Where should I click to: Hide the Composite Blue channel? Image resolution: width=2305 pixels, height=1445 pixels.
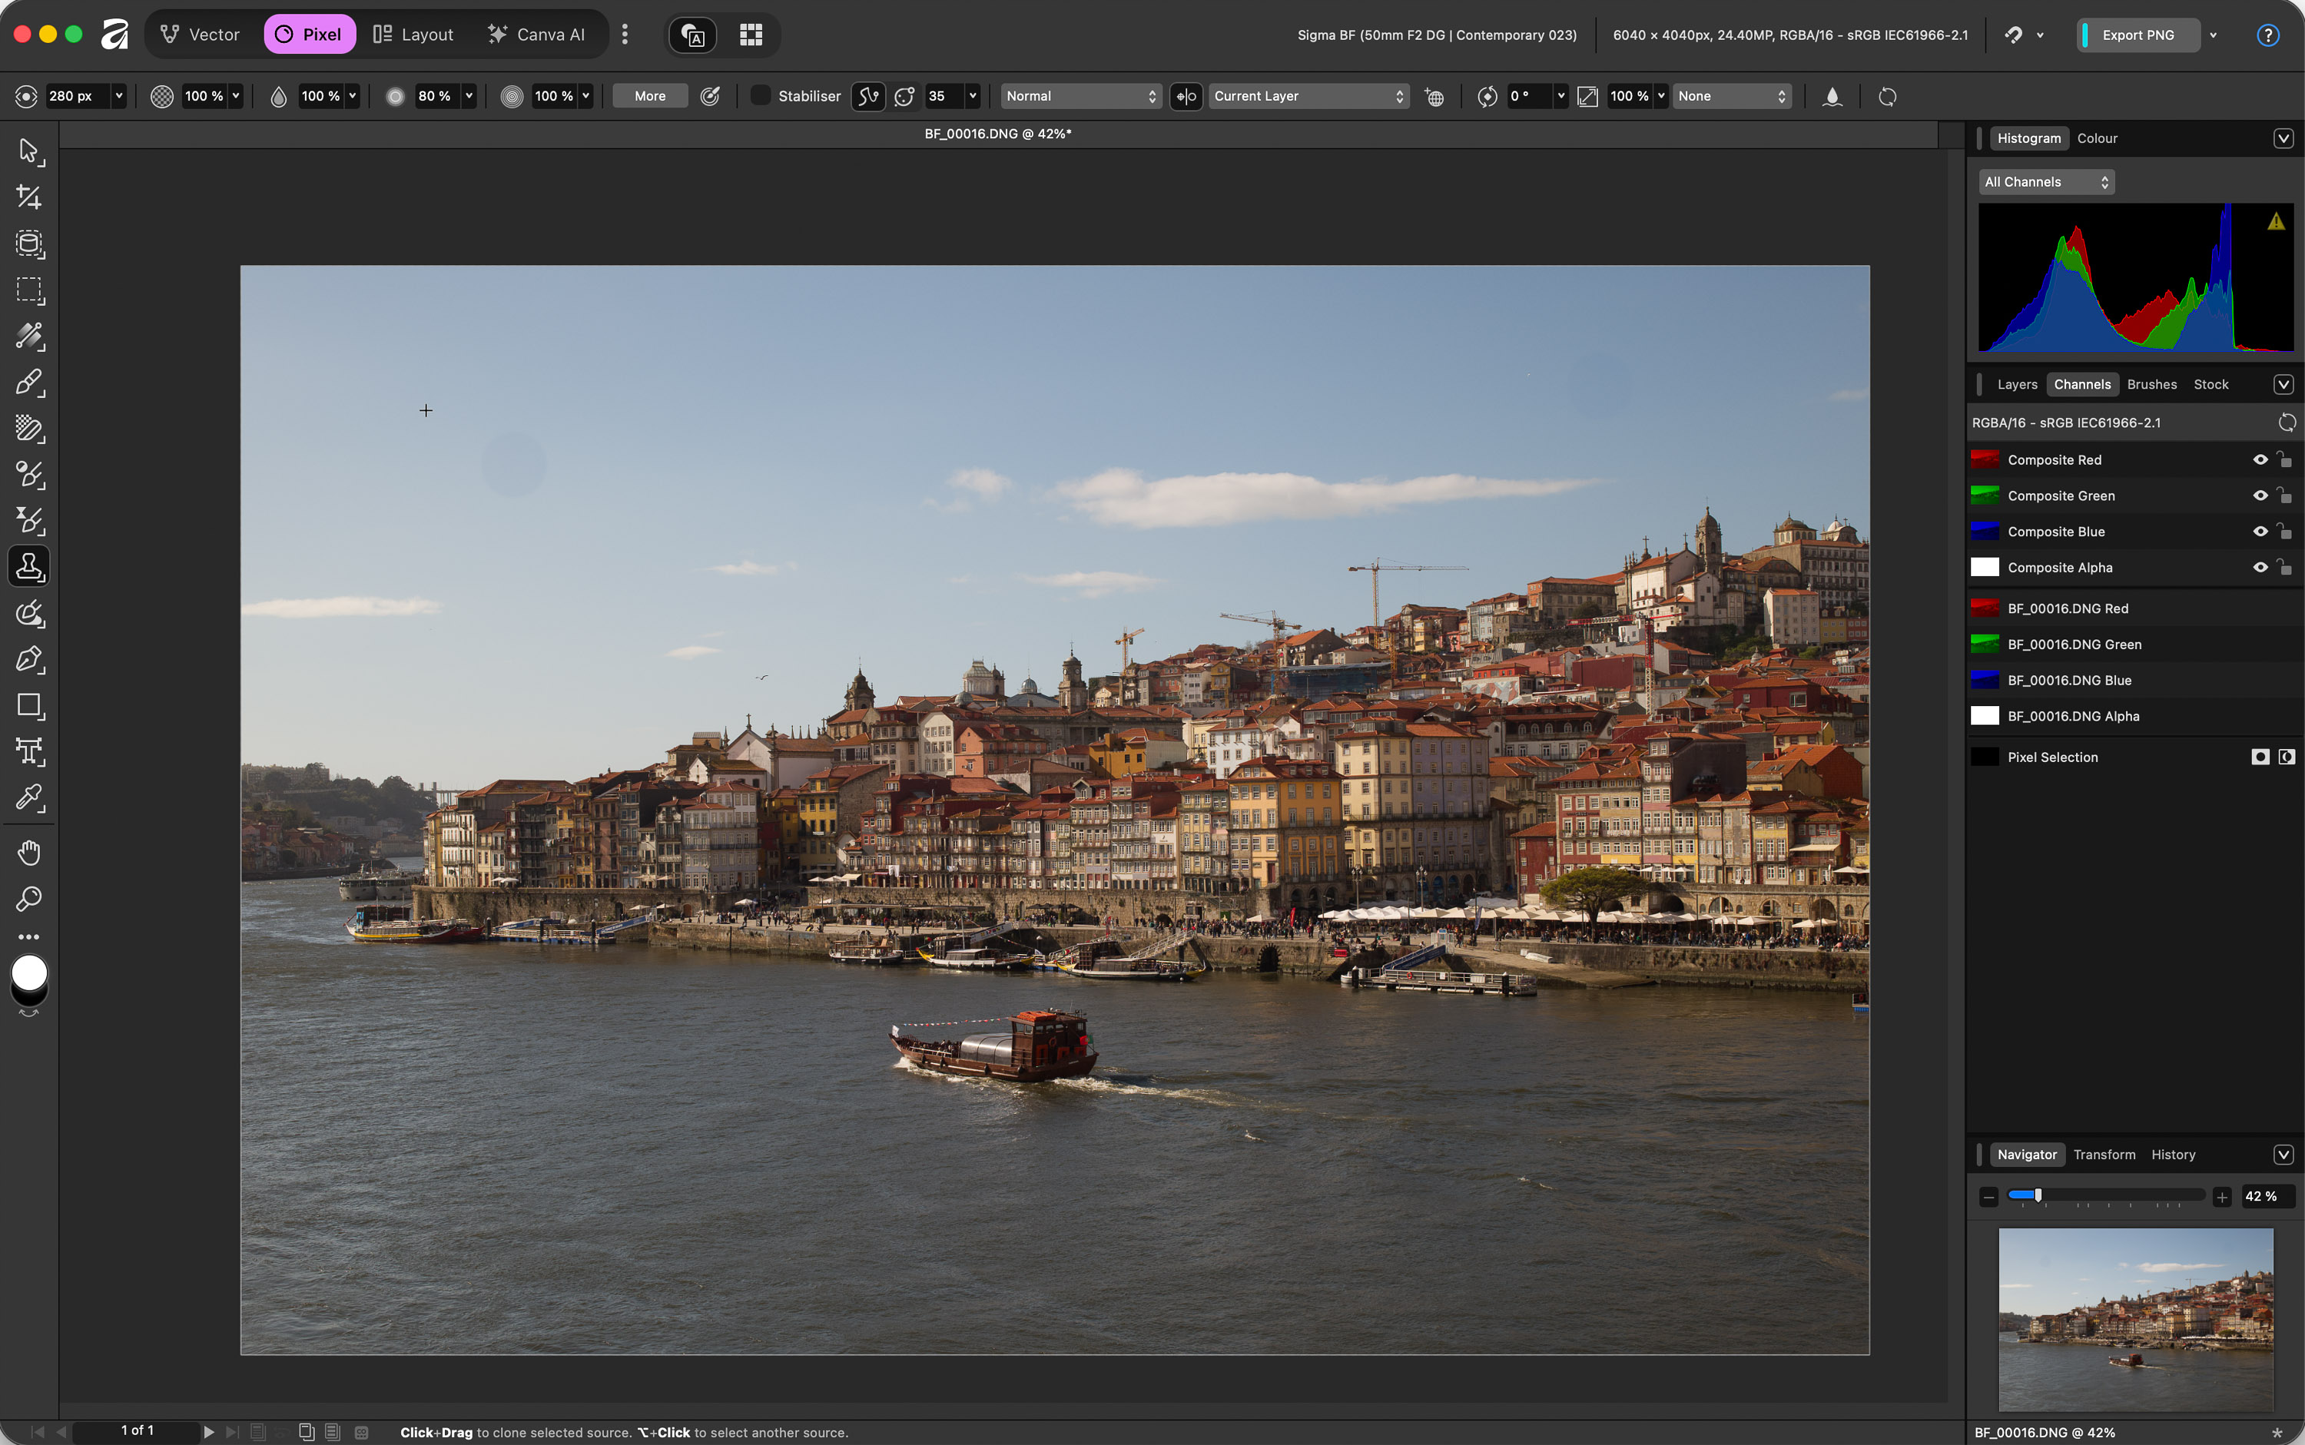(2260, 532)
